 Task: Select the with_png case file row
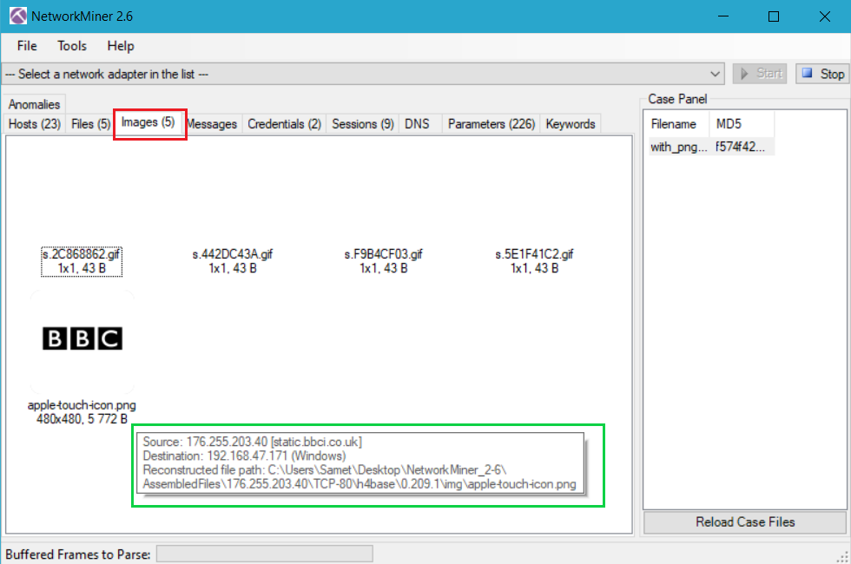pyautogui.click(x=677, y=147)
